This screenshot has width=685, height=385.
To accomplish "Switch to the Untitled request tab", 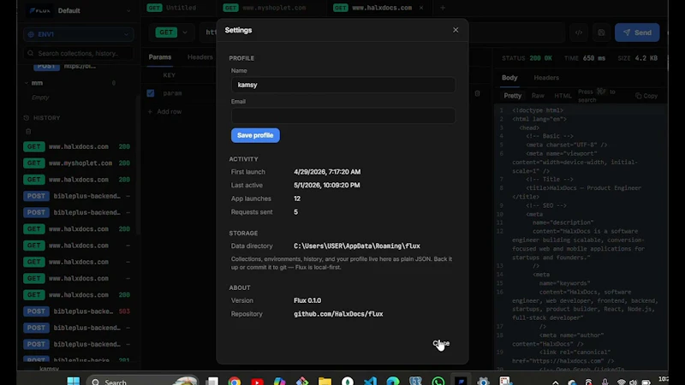I will (x=172, y=8).
